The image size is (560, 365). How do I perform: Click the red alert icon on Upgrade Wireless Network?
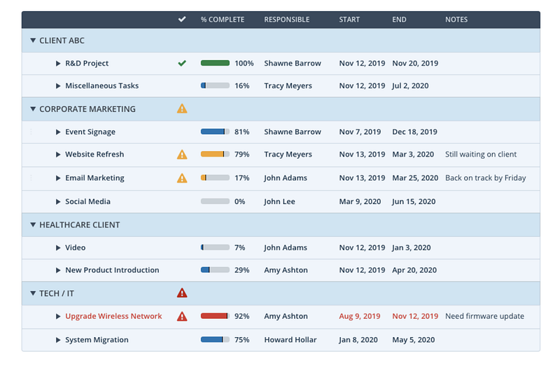tap(182, 316)
